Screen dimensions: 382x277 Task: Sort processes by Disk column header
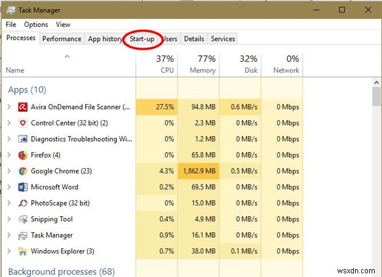[241, 64]
